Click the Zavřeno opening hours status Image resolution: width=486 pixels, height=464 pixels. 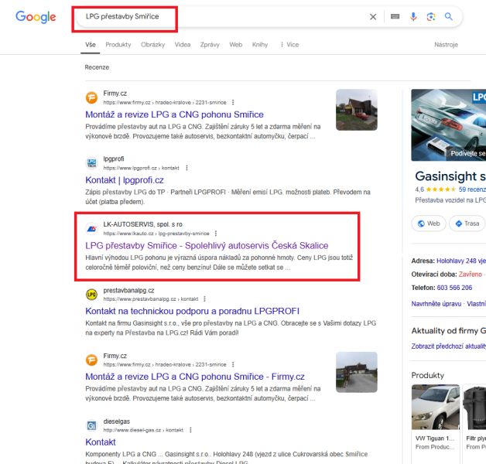coord(471,274)
